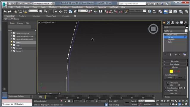Open the View reference coordinate dropdown
Screen dimensions: 190x107
point(83,11)
